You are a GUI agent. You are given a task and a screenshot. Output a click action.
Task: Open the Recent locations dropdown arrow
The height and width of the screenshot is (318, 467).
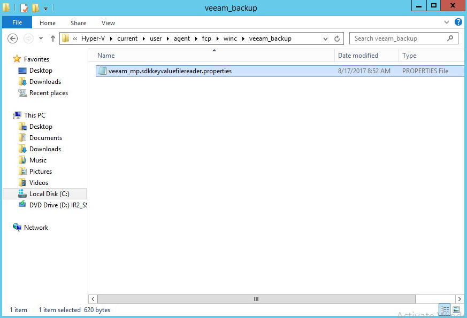pyautogui.click(x=41, y=38)
